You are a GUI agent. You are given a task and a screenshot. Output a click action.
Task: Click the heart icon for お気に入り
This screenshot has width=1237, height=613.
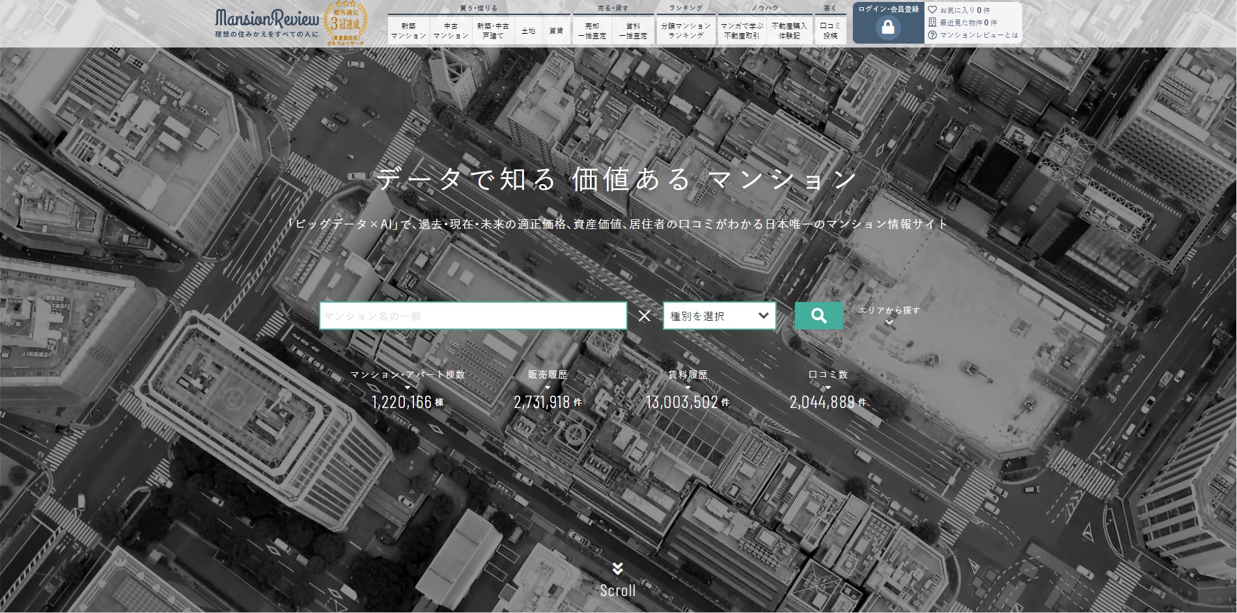click(x=934, y=9)
